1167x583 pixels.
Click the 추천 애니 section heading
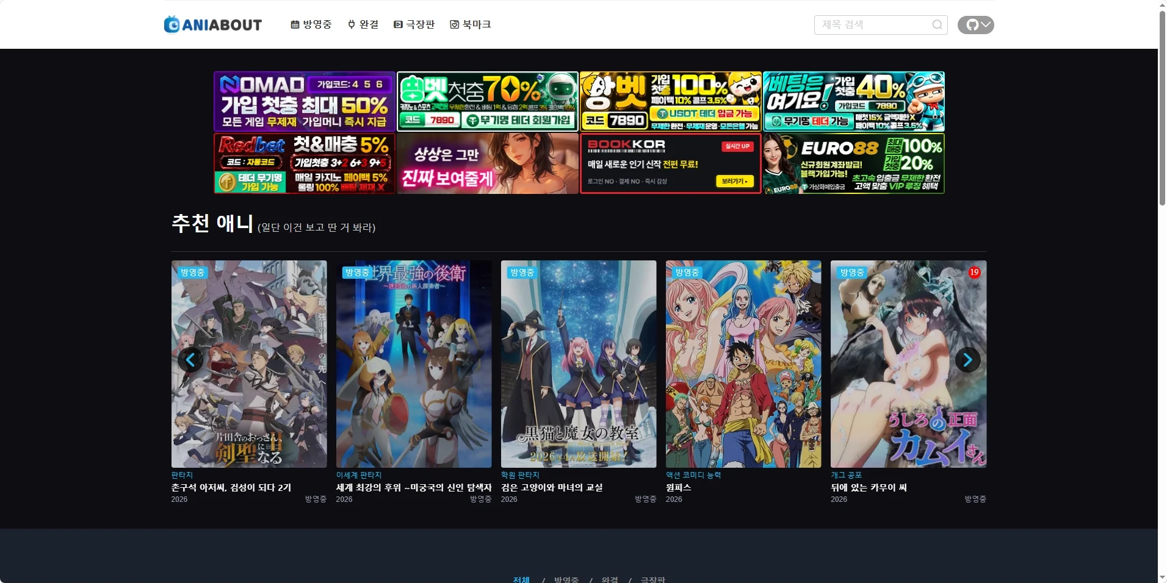click(x=212, y=223)
